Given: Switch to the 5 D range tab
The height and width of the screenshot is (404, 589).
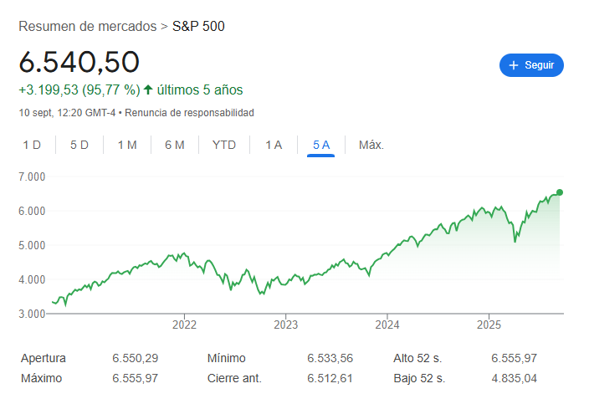Looking at the screenshot, I should pyautogui.click(x=79, y=145).
